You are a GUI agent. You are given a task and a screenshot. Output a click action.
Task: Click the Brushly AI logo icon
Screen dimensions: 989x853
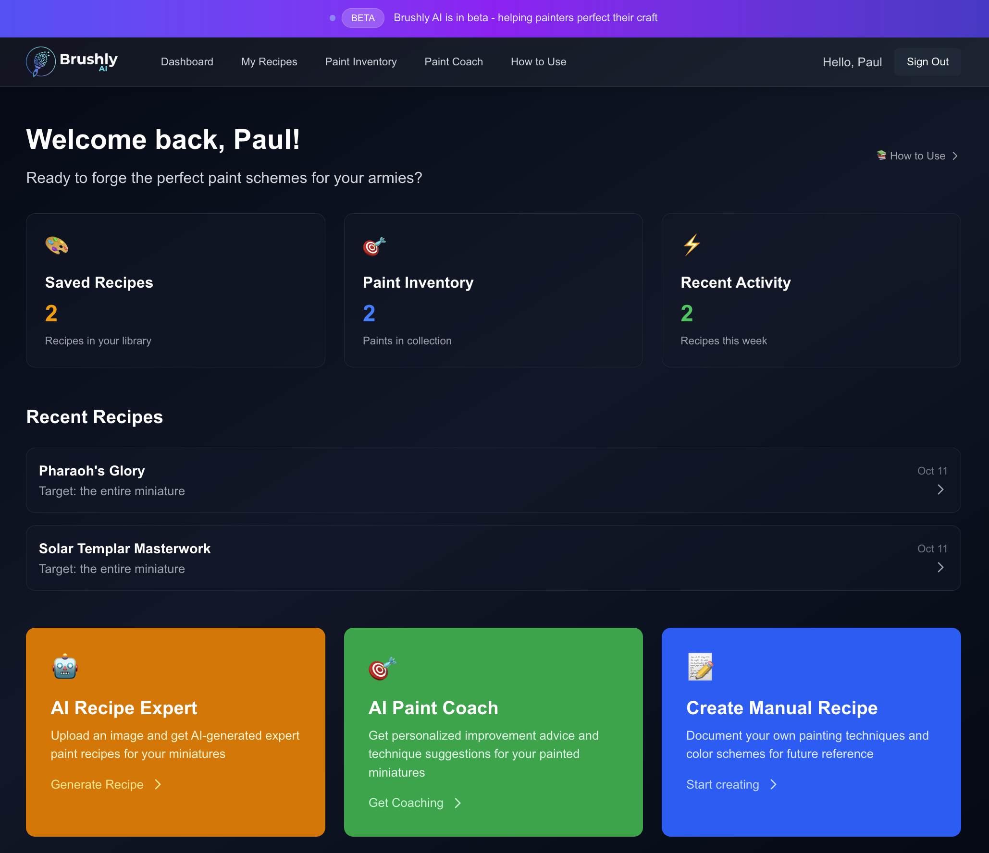(x=41, y=61)
